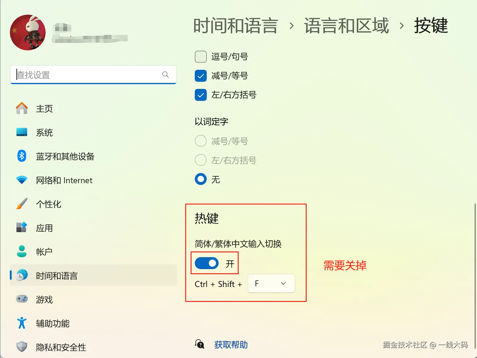The height and width of the screenshot is (358, 477).
Task: Uncheck the 减号/等号 checkbox
Action: pos(201,76)
